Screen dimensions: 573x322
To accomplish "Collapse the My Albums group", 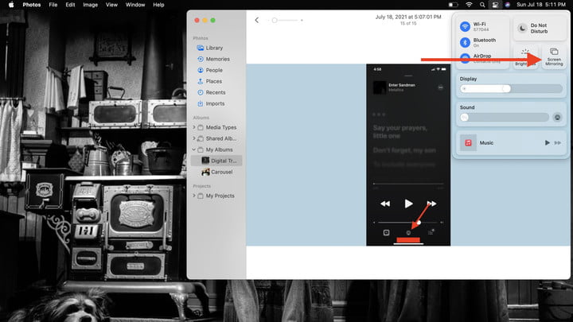I will pyautogui.click(x=193, y=149).
